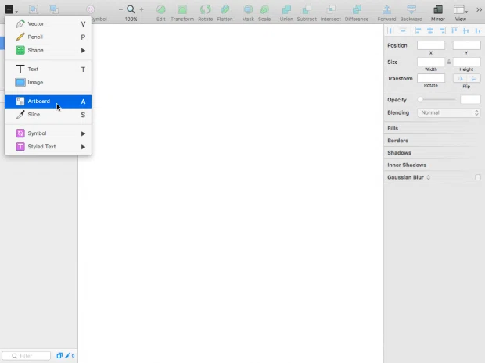
Task: Click the Ungroup layers toolbar icon
Action: click(x=55, y=9)
